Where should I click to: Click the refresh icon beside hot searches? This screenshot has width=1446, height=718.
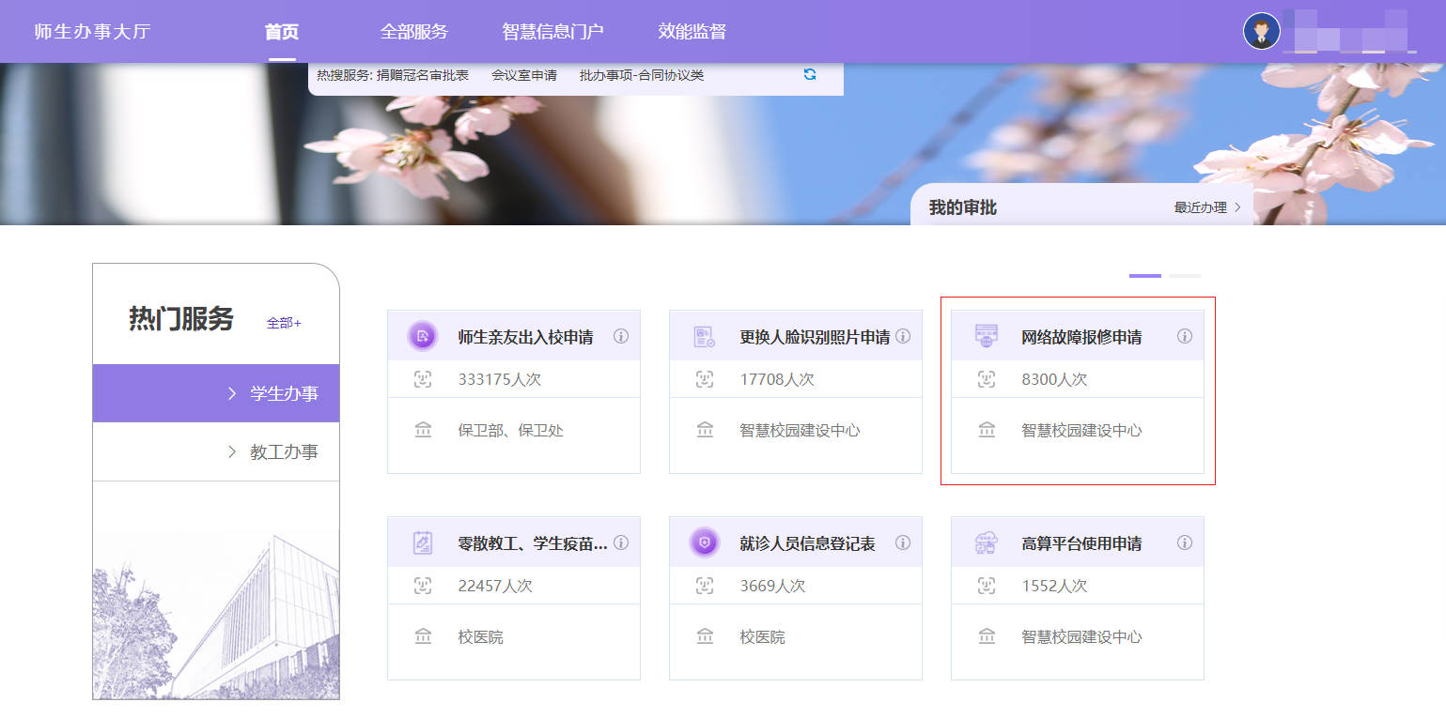point(810,75)
